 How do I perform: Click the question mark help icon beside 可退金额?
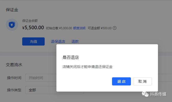(115, 28)
